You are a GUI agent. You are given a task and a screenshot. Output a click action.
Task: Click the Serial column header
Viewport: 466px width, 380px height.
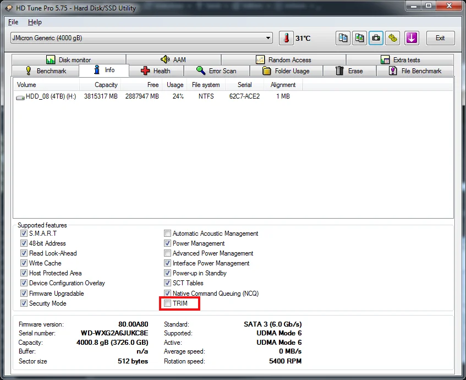tap(244, 85)
